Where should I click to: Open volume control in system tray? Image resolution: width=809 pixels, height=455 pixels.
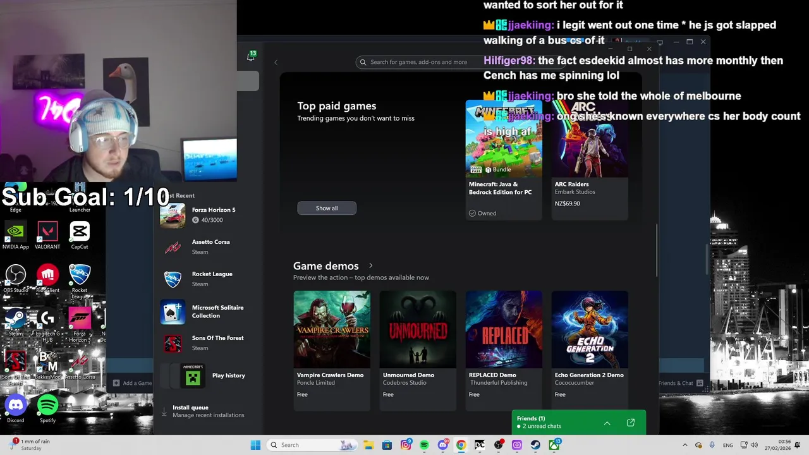pyautogui.click(x=754, y=445)
